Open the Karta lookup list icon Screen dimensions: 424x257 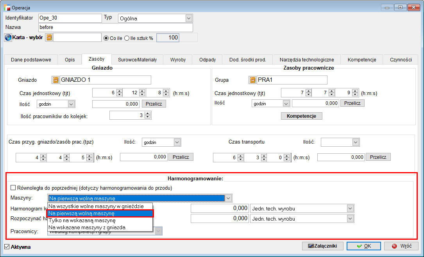[x=49, y=38]
